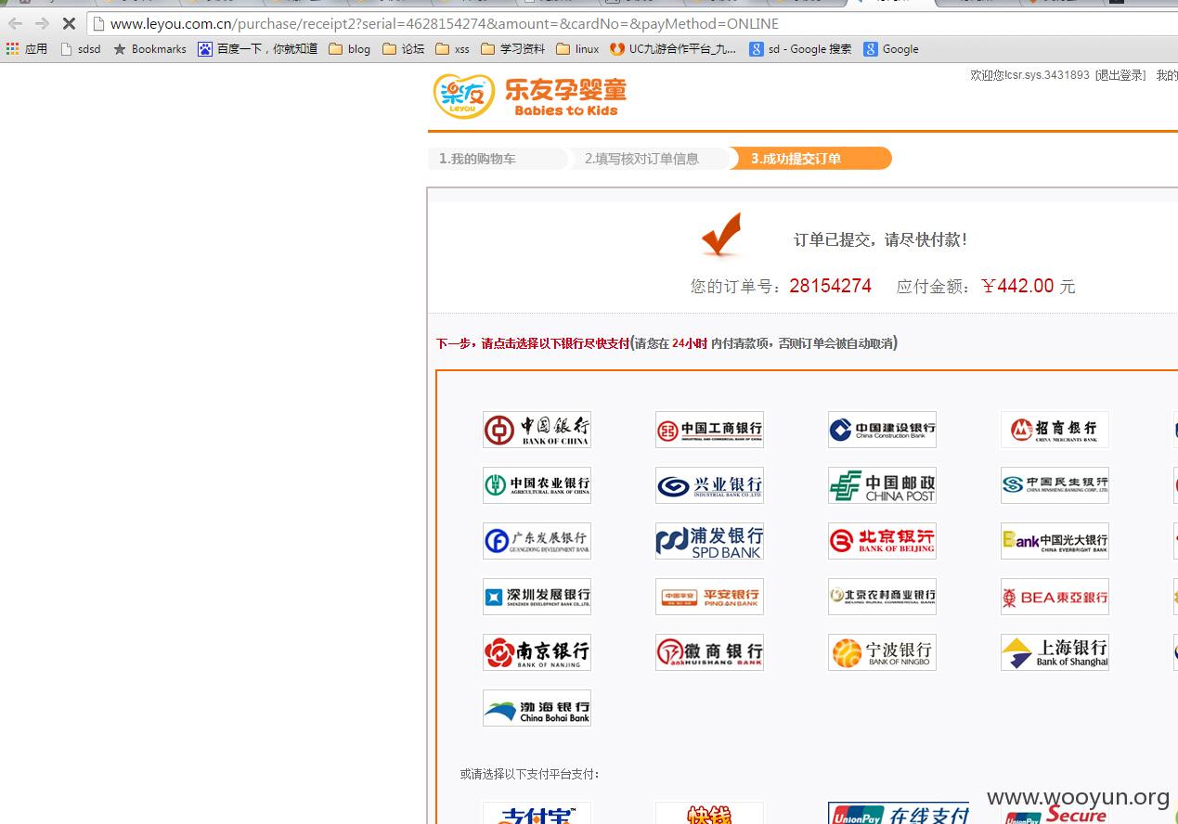Open sd - Google 搜索 bookmark

tap(801, 49)
